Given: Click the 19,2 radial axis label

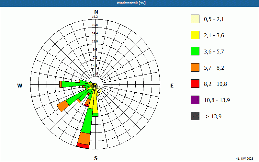Looking at the screenshot, I should 95,17.
